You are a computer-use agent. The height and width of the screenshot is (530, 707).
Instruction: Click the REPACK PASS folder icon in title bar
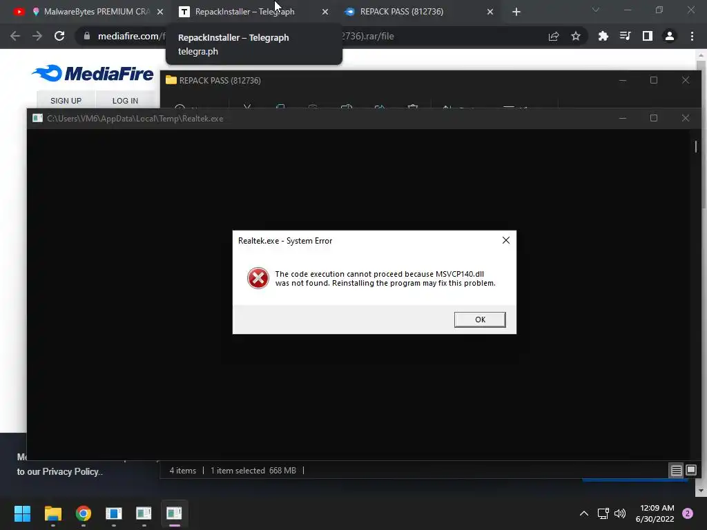[171, 80]
